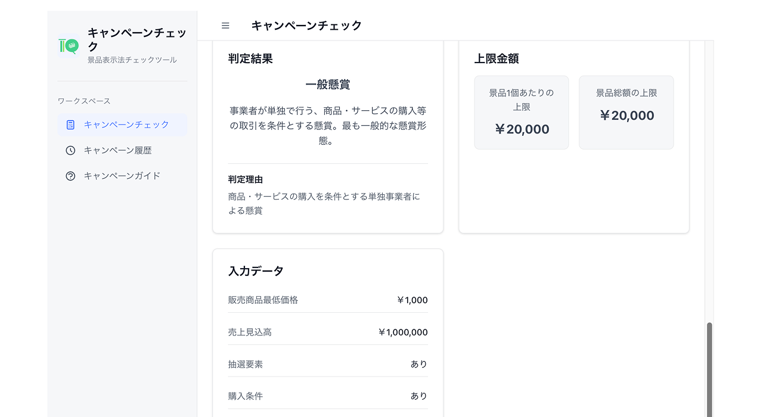
Task: Toggle the sidebar with the hamburger icon
Action: coord(225,26)
